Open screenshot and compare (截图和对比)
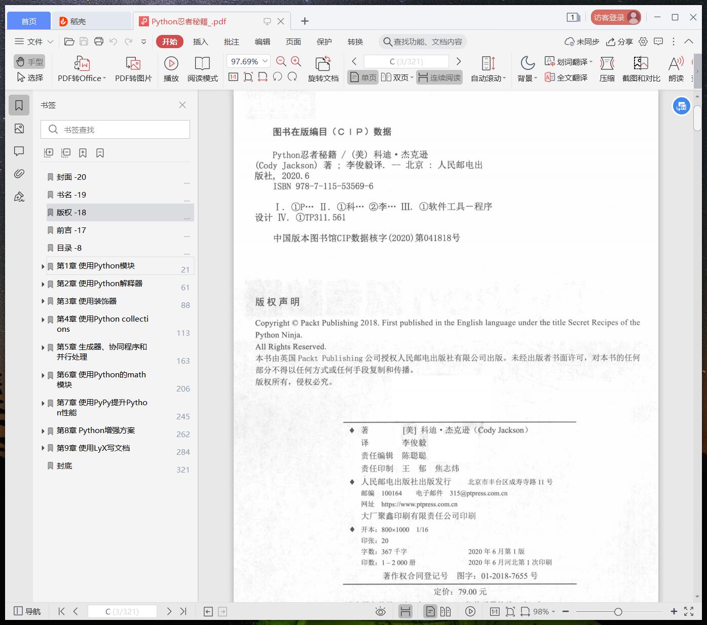 tap(641, 69)
